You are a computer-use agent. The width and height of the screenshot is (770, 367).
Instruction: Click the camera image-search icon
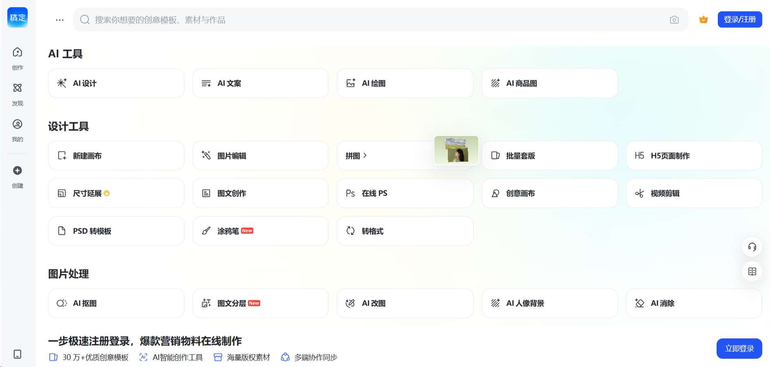[674, 20]
